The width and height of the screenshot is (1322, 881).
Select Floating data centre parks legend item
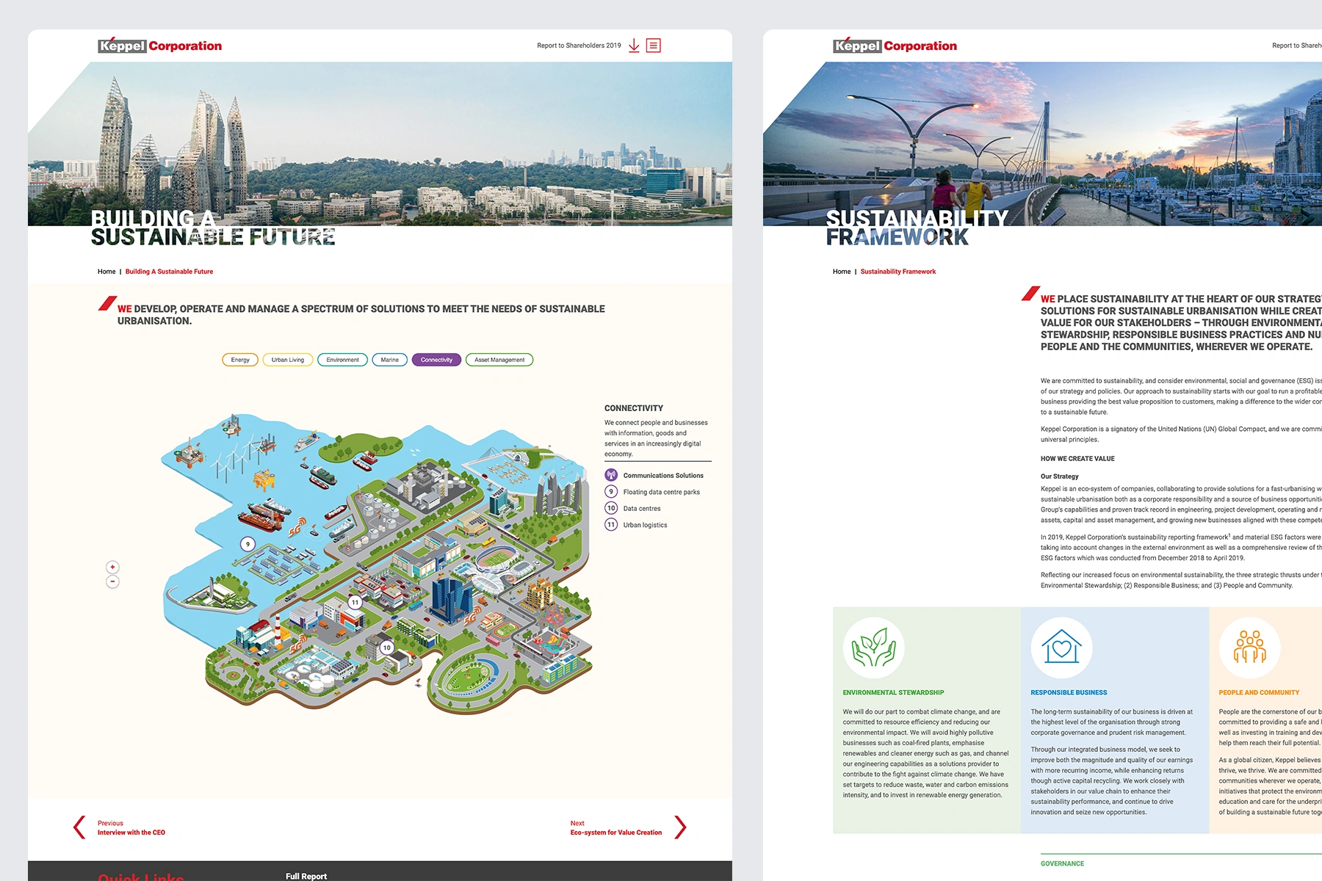point(661,492)
